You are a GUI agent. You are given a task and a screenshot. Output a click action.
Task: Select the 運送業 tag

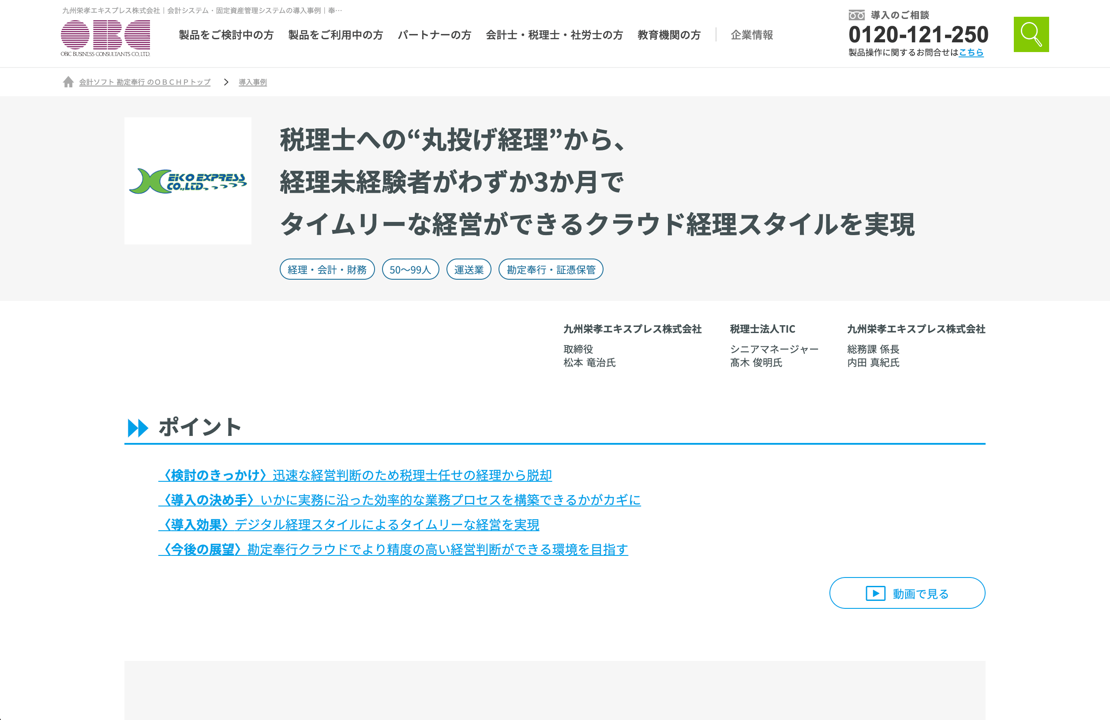click(469, 270)
